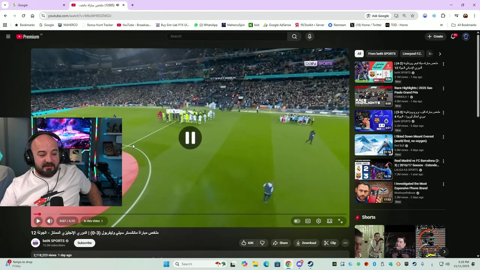Click the YouTube search magnifier button
Screen dimensions: 480x270
pos(294,36)
